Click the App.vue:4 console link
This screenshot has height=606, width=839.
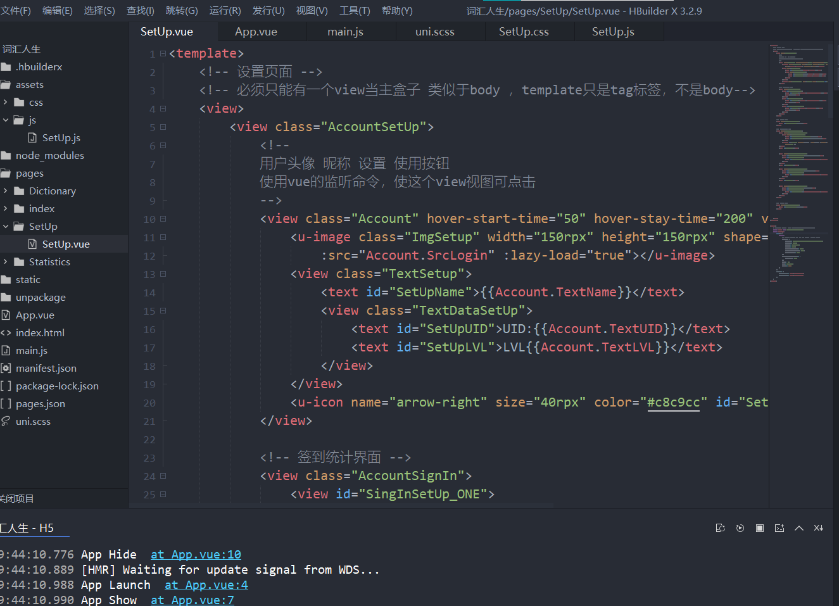206,584
